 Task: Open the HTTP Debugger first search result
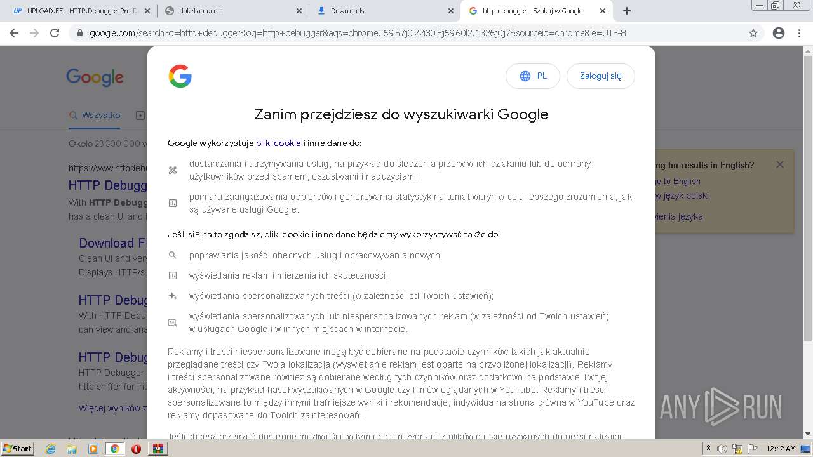(108, 186)
